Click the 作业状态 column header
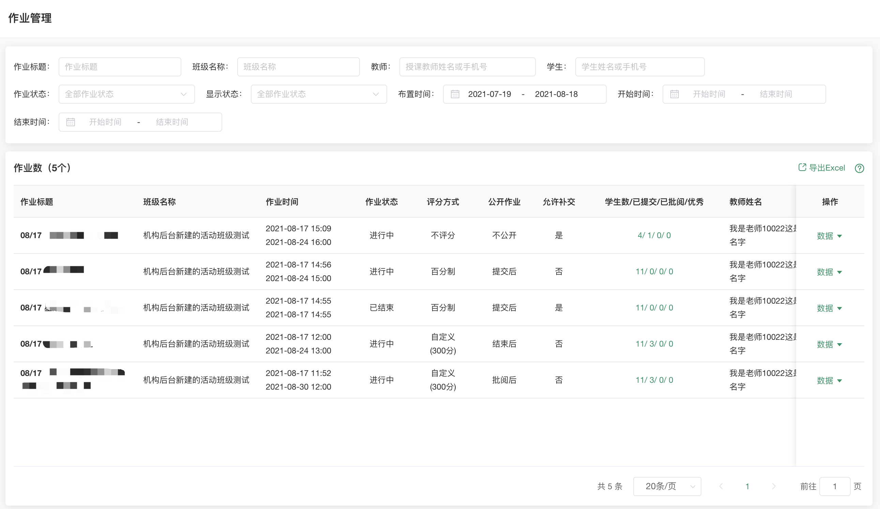 381,202
